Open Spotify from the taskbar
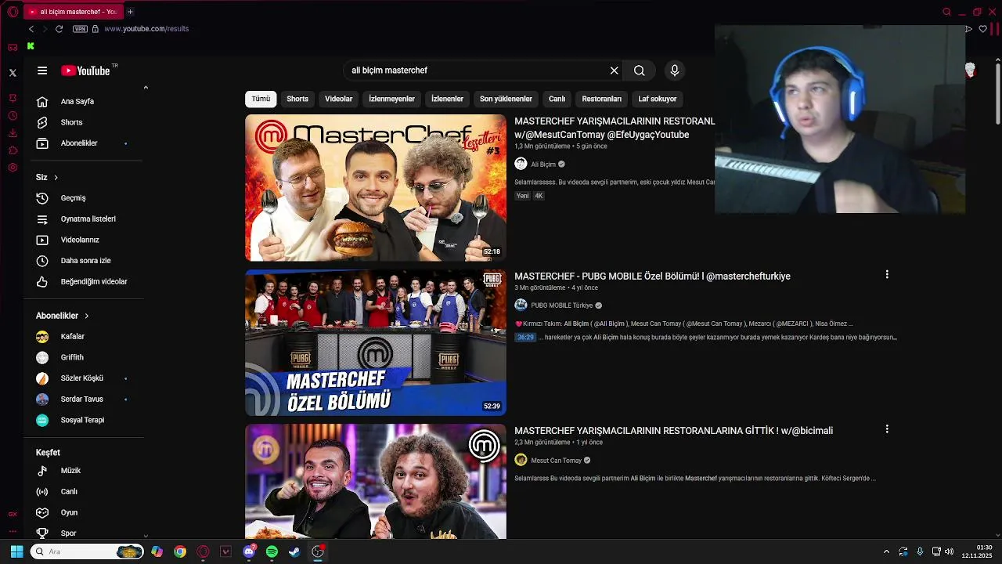 click(272, 551)
